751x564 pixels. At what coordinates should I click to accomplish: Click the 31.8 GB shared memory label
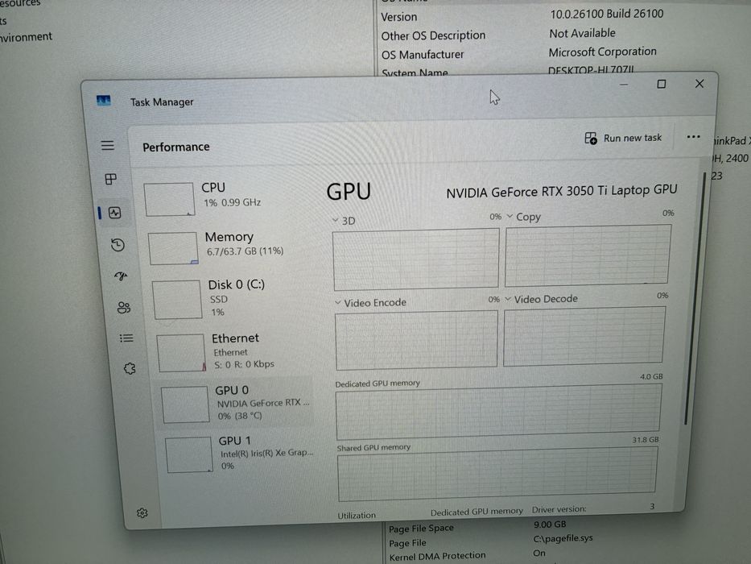[x=645, y=439]
